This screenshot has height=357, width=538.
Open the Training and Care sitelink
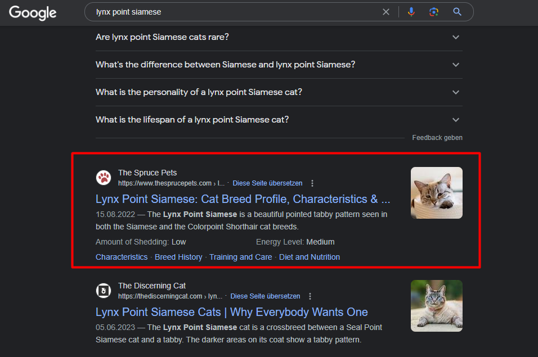click(x=240, y=257)
